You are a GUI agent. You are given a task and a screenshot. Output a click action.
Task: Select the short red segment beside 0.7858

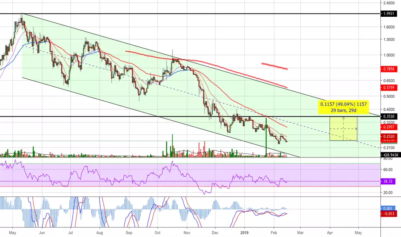click(x=275, y=66)
